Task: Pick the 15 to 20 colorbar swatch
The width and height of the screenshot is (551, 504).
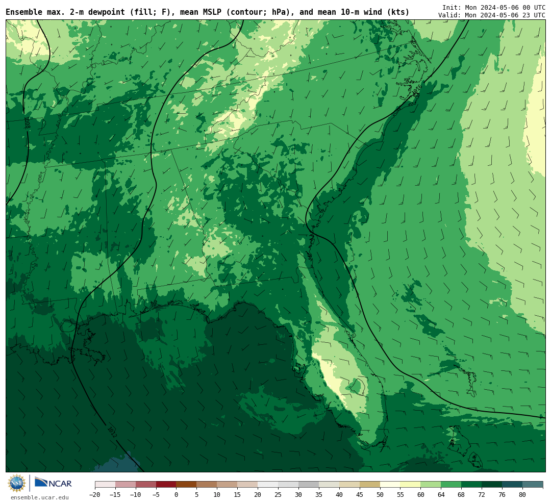Action: point(248,485)
